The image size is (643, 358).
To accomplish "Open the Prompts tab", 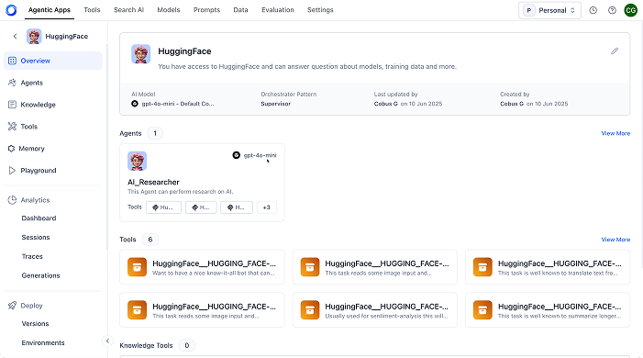I will click(x=206, y=10).
